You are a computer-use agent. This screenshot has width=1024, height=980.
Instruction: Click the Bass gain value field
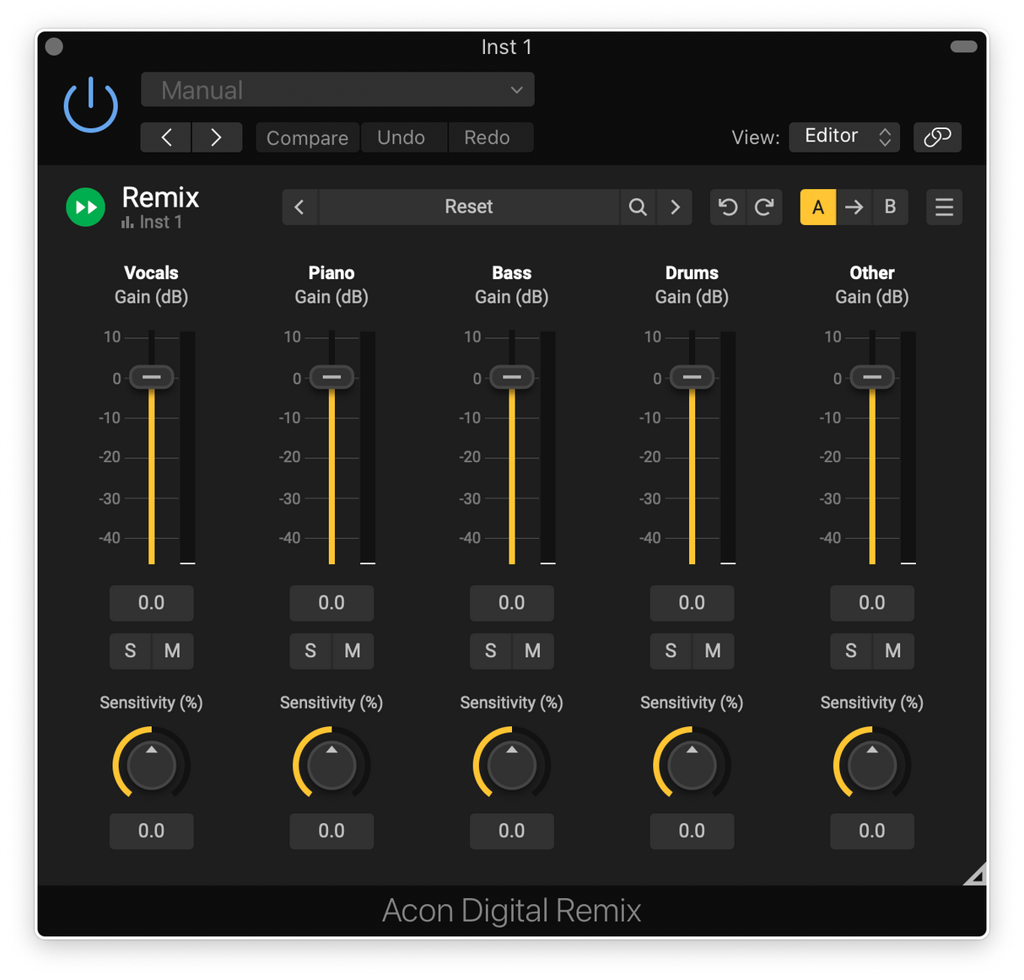tap(512, 603)
